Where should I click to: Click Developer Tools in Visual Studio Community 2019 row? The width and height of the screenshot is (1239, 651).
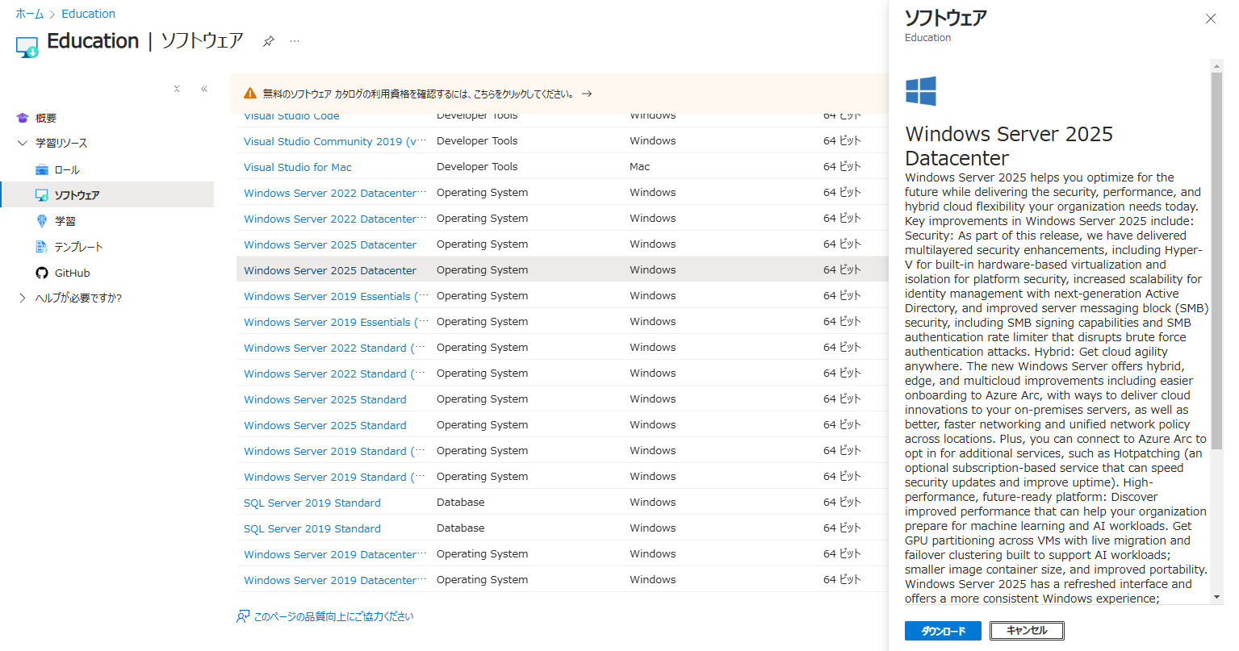[x=477, y=141]
